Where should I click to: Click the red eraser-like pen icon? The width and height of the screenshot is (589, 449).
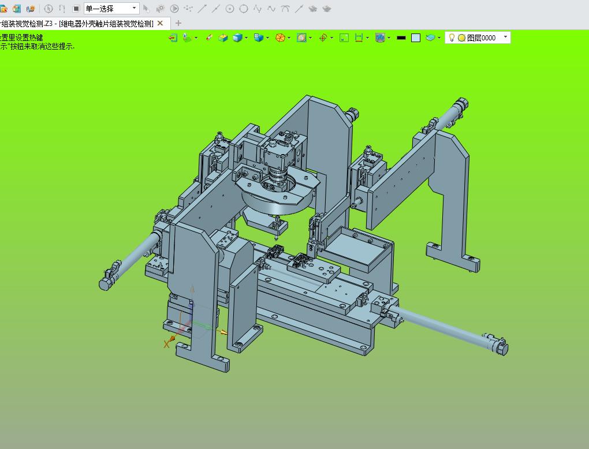point(209,38)
